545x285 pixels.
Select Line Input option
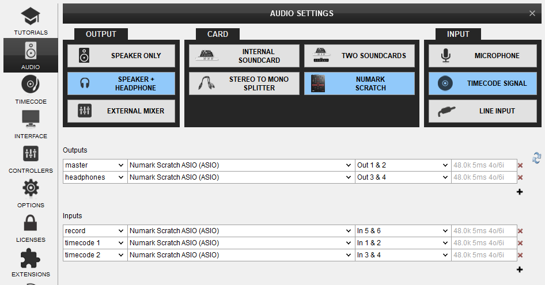pos(482,111)
